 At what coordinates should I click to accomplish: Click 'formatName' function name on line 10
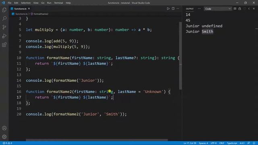point(58,58)
